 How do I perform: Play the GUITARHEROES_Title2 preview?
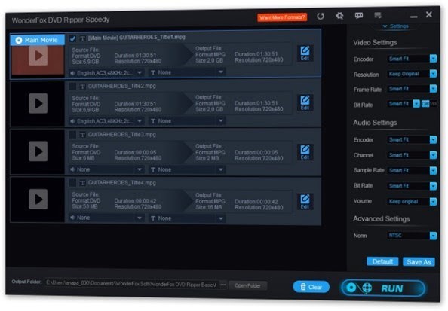(x=38, y=103)
